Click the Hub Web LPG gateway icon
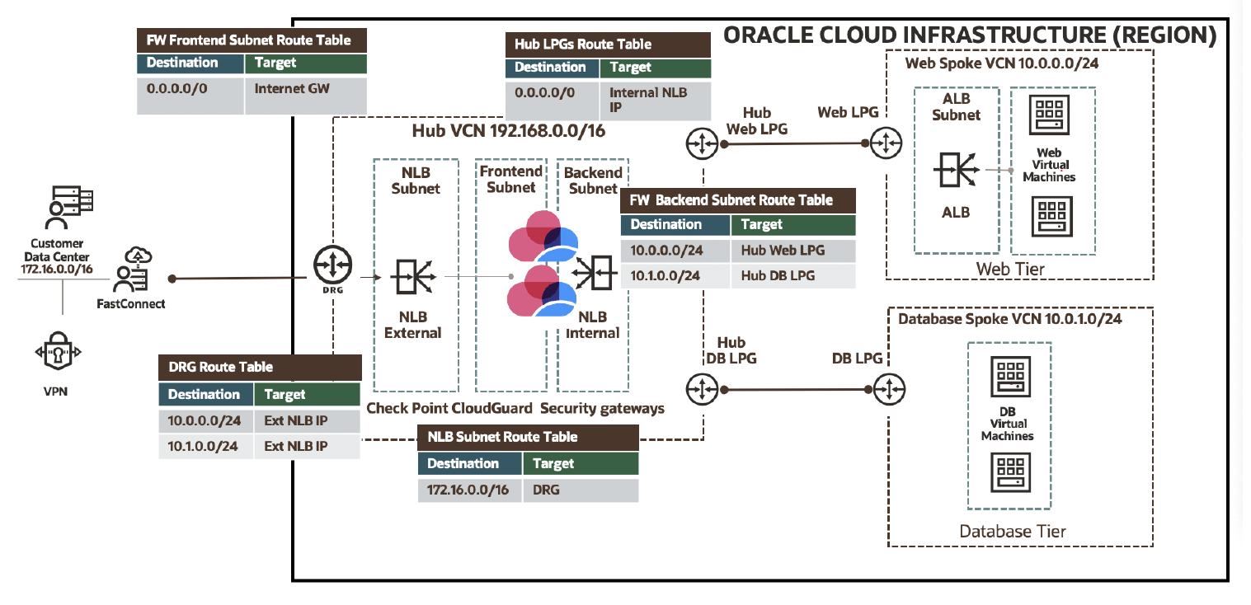 (x=703, y=144)
